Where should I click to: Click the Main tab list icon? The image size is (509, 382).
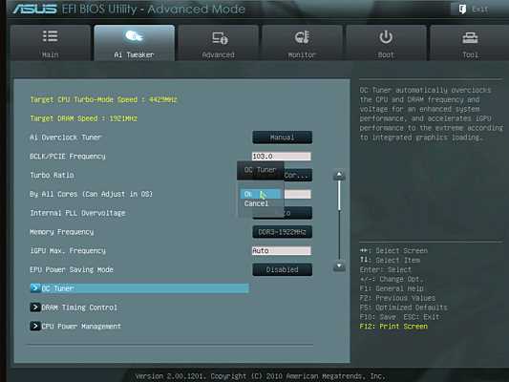51,36
